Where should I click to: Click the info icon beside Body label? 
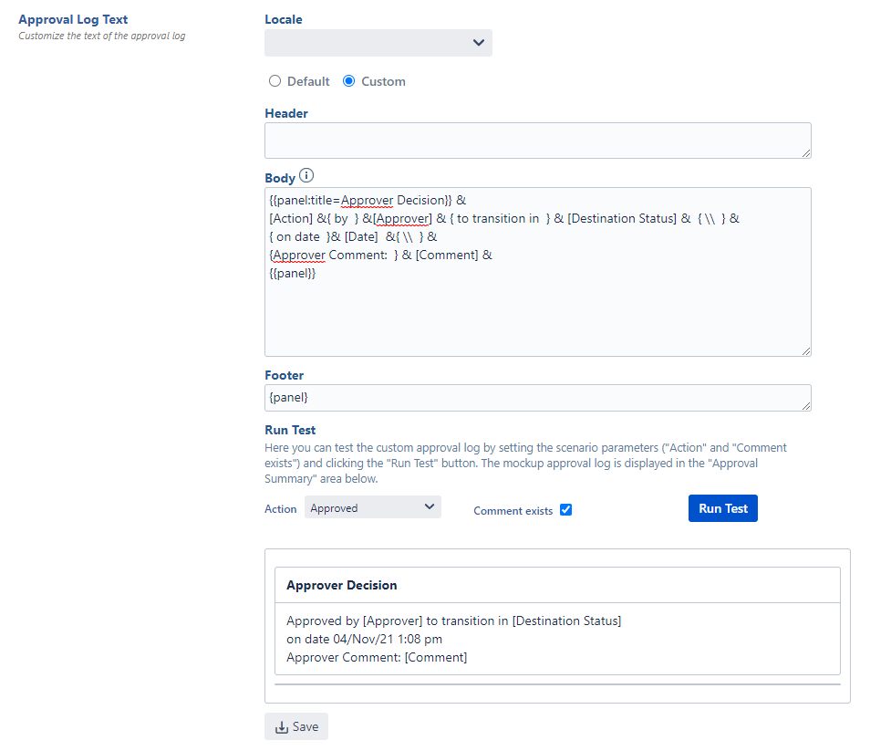point(306,176)
